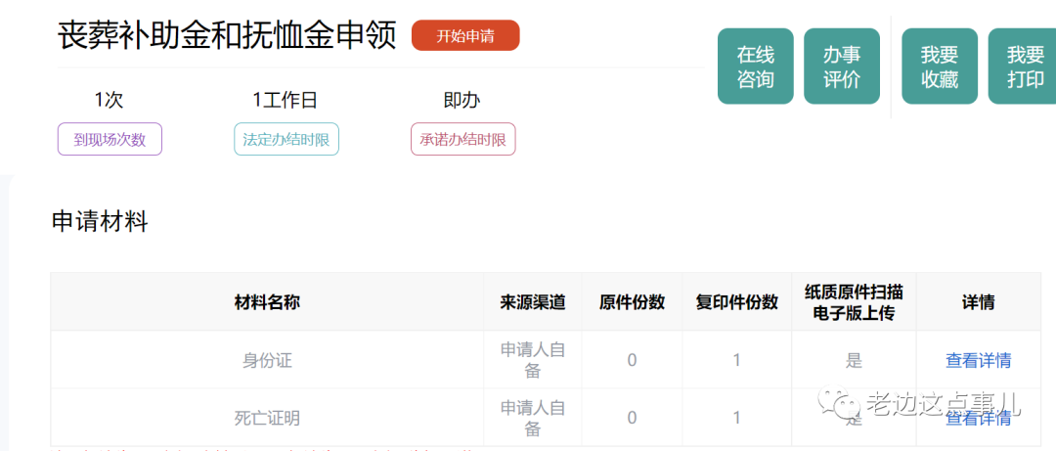1056x451 pixels.
Task: Click the 申请材料 section heading
Action: tap(100, 222)
